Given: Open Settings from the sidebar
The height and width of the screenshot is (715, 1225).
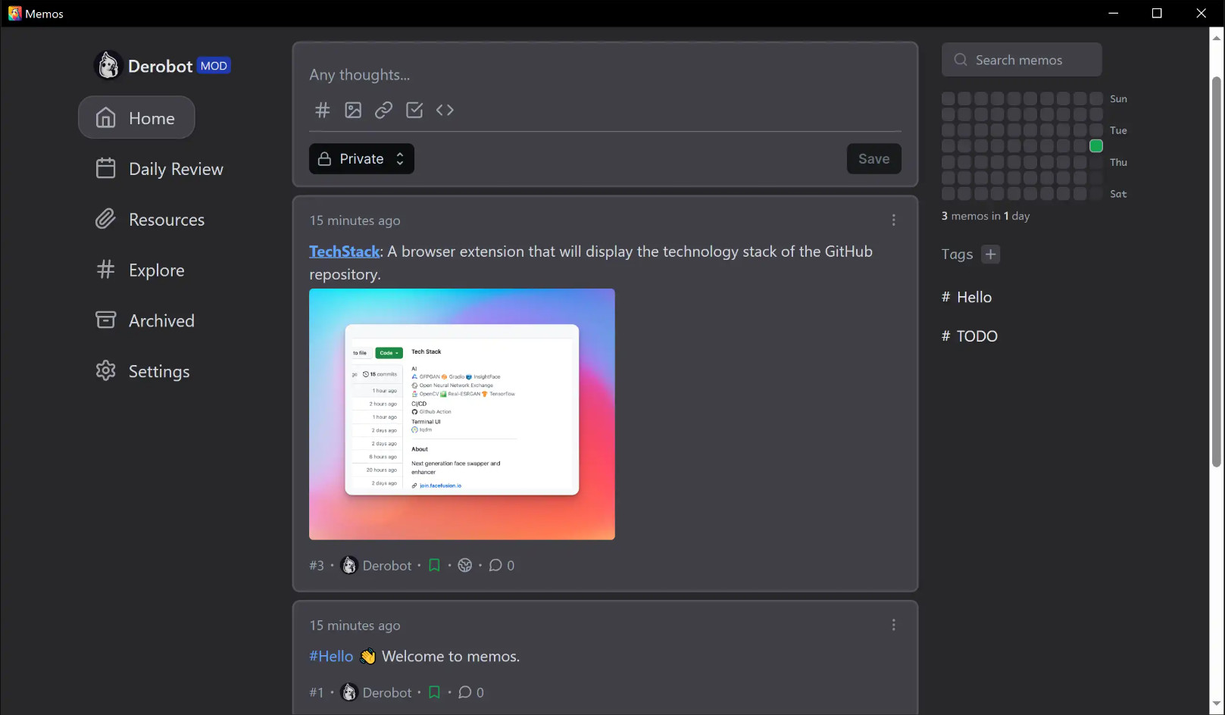Looking at the screenshot, I should tap(142, 371).
